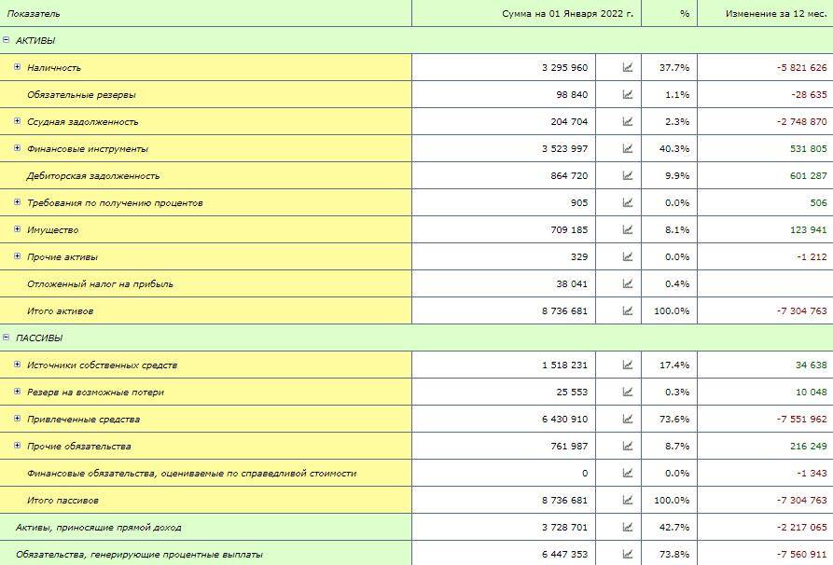Open chart icon for Обязательные резервы row
This screenshot has height=565, width=833.
click(x=628, y=95)
